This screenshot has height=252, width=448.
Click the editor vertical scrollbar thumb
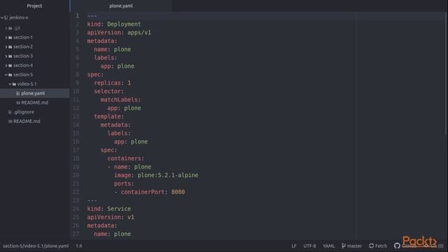(x=447, y=73)
